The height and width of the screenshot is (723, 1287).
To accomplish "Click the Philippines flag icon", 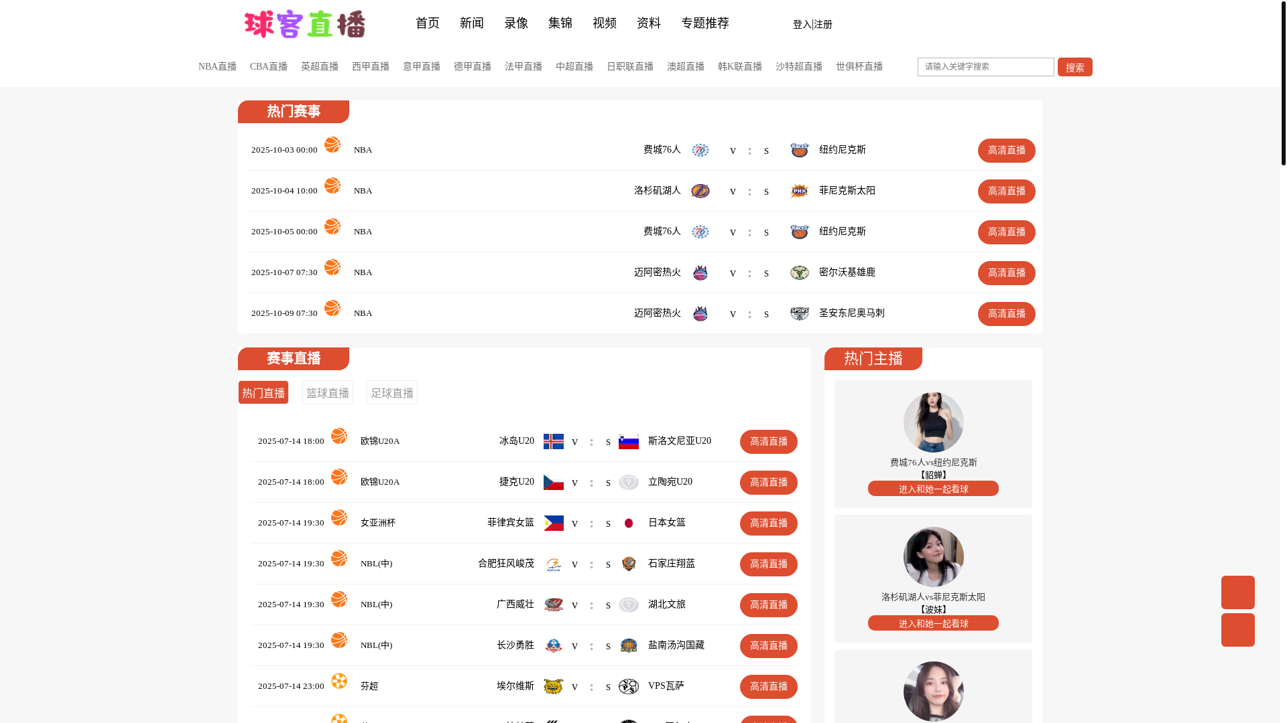I will [x=554, y=523].
